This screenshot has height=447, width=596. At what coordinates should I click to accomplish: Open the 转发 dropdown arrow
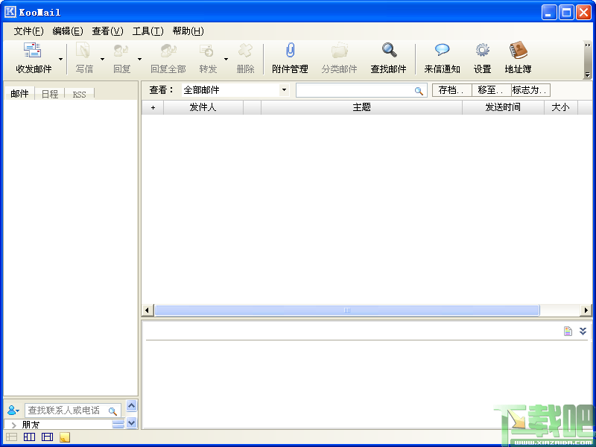[x=226, y=59]
